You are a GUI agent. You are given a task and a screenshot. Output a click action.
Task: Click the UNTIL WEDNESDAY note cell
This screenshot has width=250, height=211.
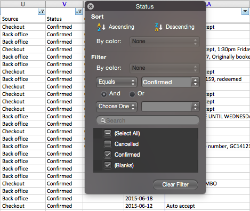tap(228, 116)
